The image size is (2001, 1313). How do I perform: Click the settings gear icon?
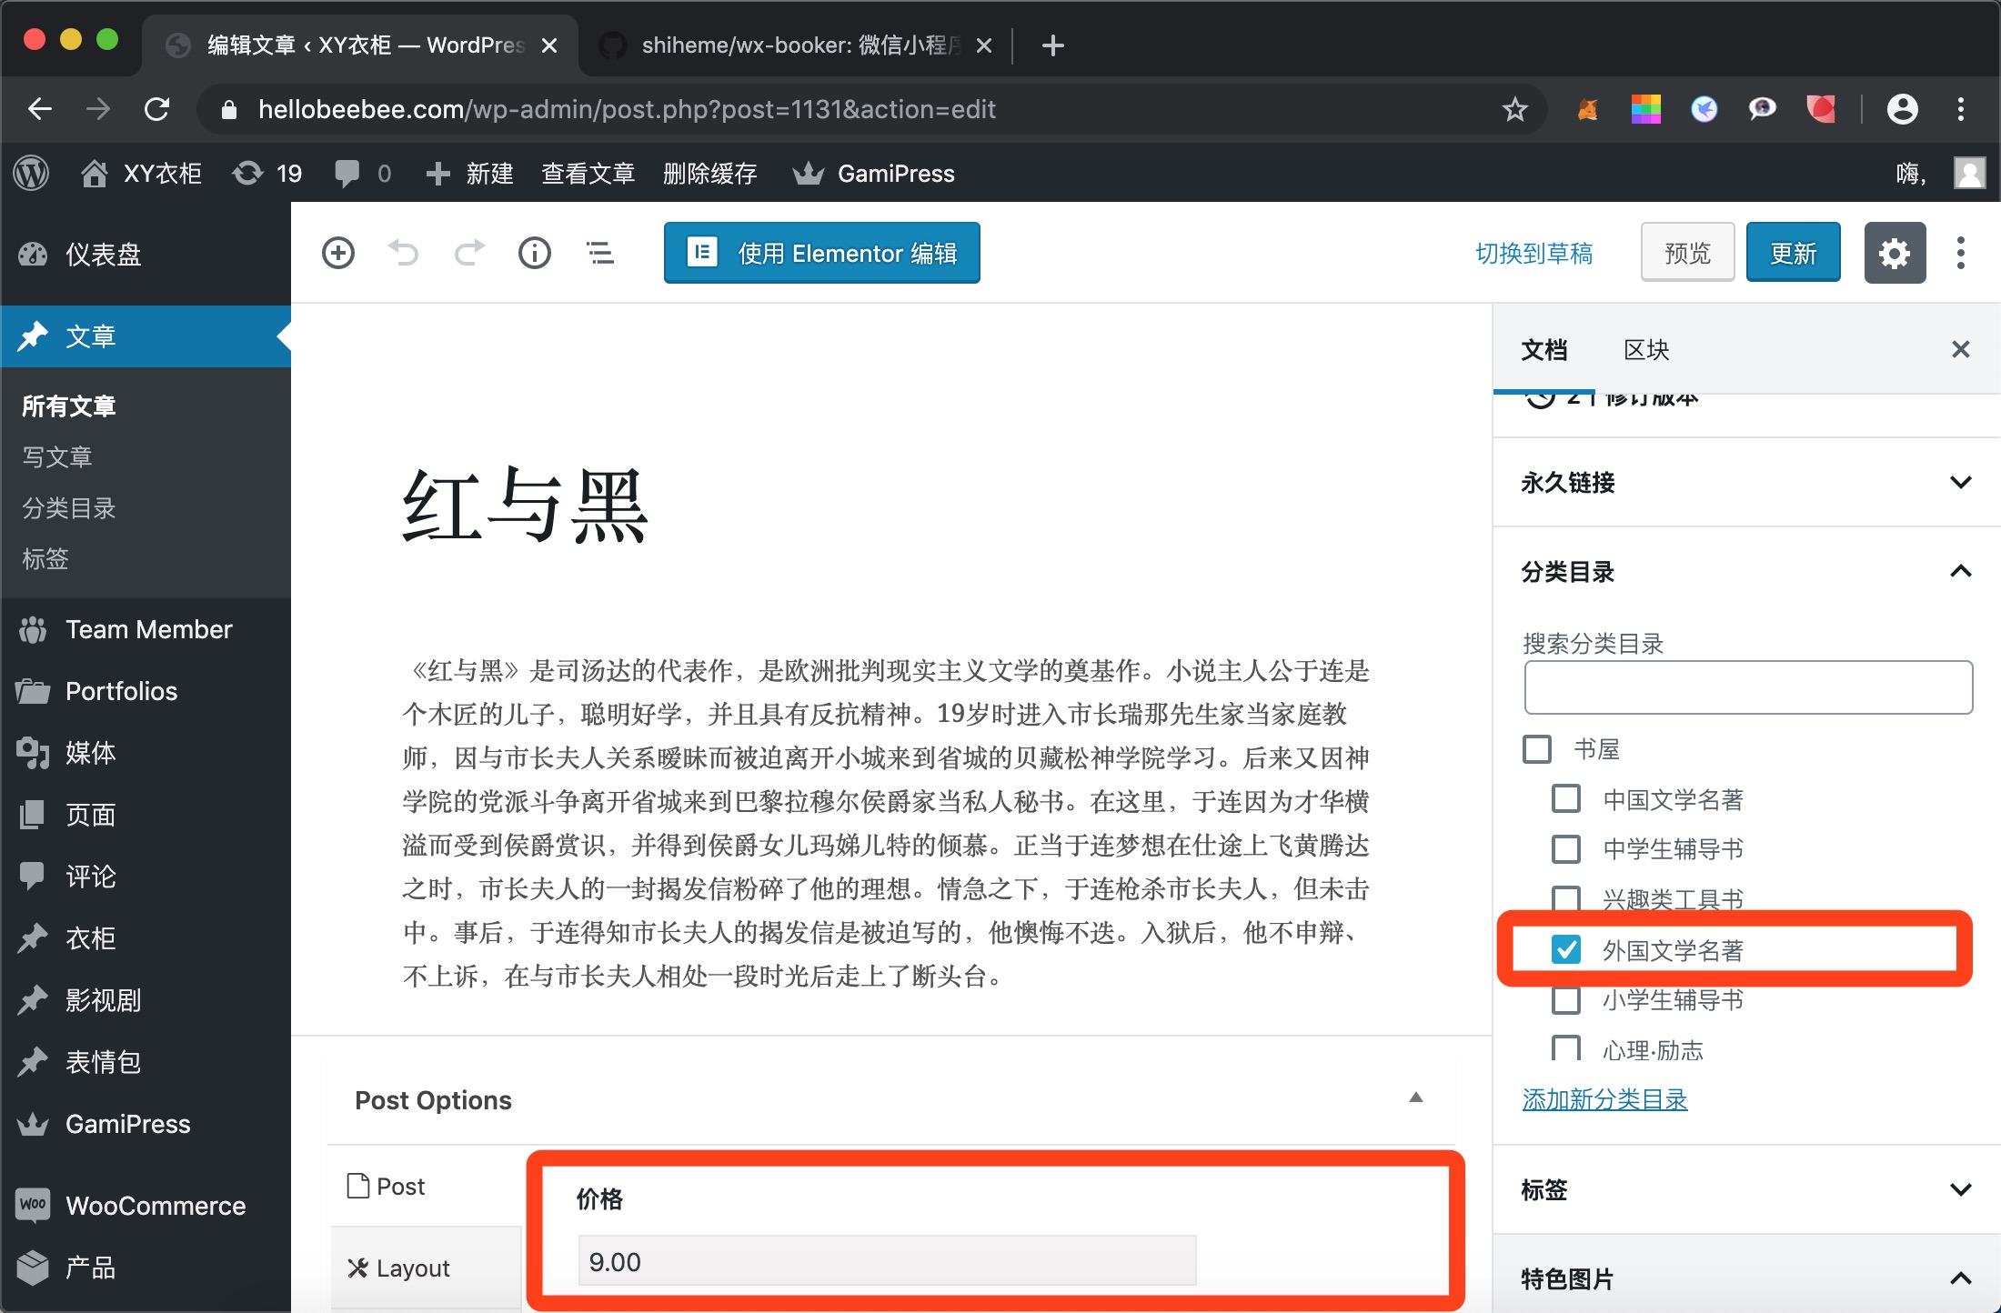tap(1895, 253)
